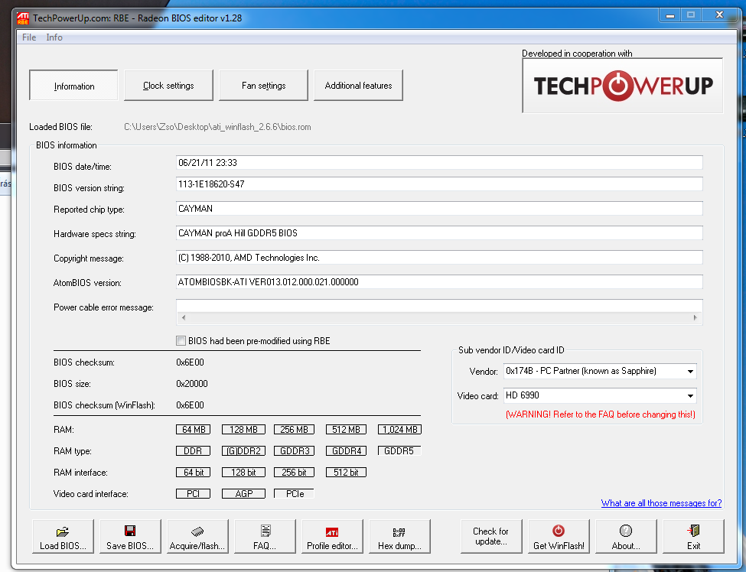Click the left arrow of power cable message scrollbar

(184, 317)
